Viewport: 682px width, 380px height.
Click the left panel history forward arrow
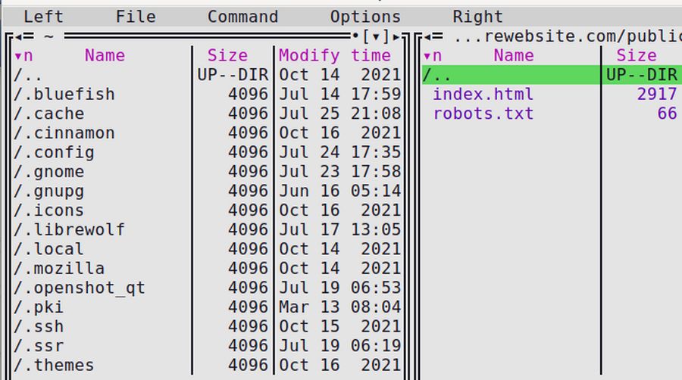[x=396, y=37]
